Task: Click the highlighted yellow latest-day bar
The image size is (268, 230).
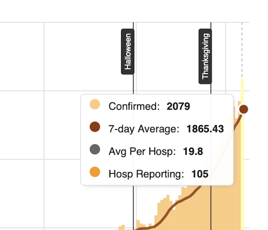Action: [x=242, y=154]
